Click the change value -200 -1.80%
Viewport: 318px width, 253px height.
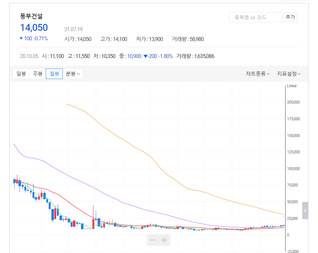coord(158,56)
